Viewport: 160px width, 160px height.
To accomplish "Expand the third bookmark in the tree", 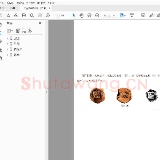I will tap(8, 49).
